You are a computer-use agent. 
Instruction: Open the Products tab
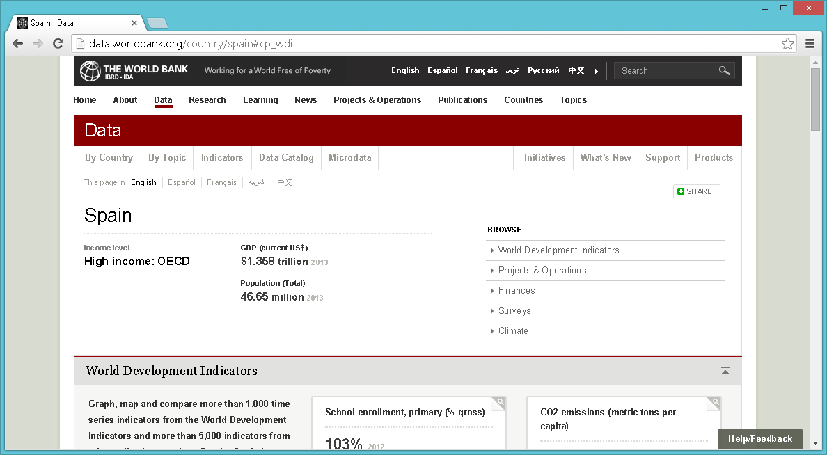coord(714,158)
